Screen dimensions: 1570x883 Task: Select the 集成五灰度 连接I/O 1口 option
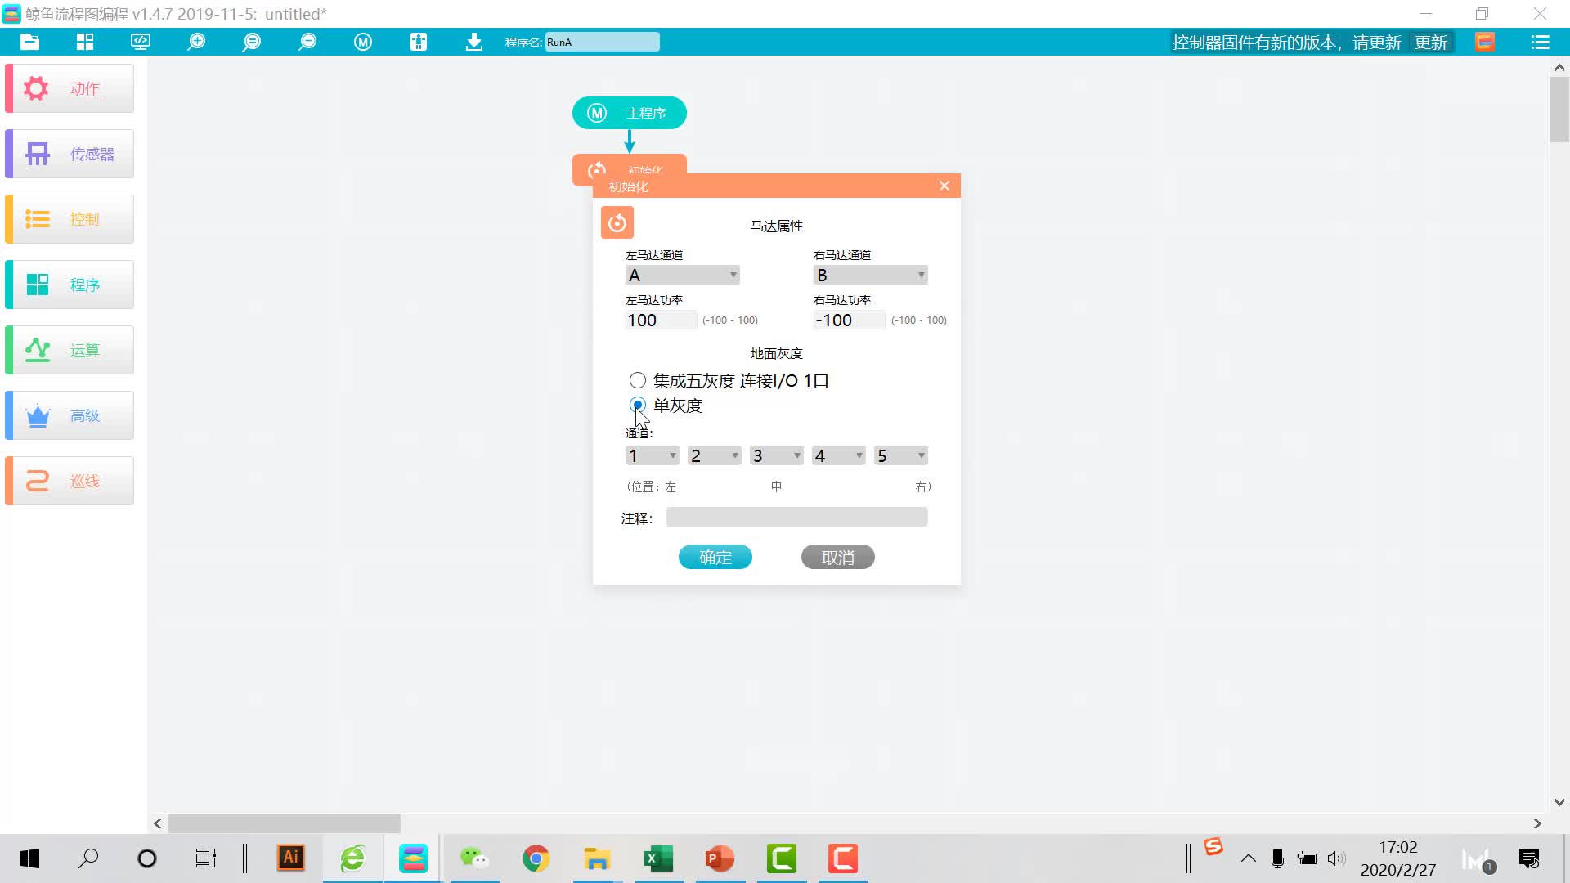(638, 379)
